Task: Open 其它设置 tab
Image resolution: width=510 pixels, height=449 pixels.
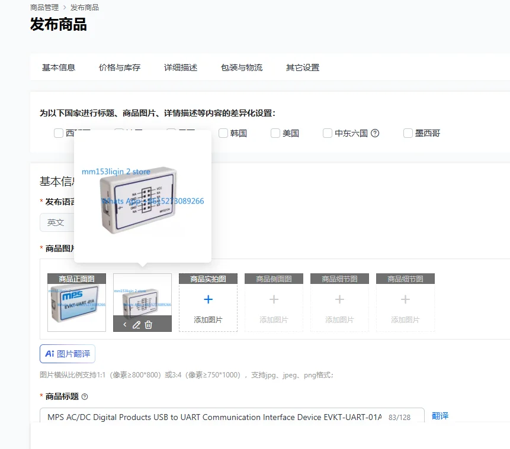Action: (x=303, y=67)
